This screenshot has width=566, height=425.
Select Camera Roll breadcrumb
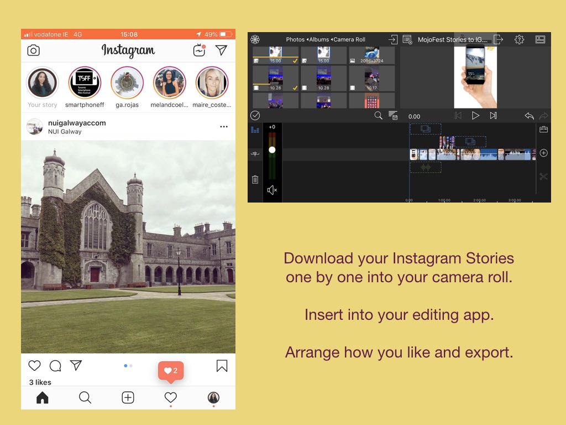click(349, 39)
